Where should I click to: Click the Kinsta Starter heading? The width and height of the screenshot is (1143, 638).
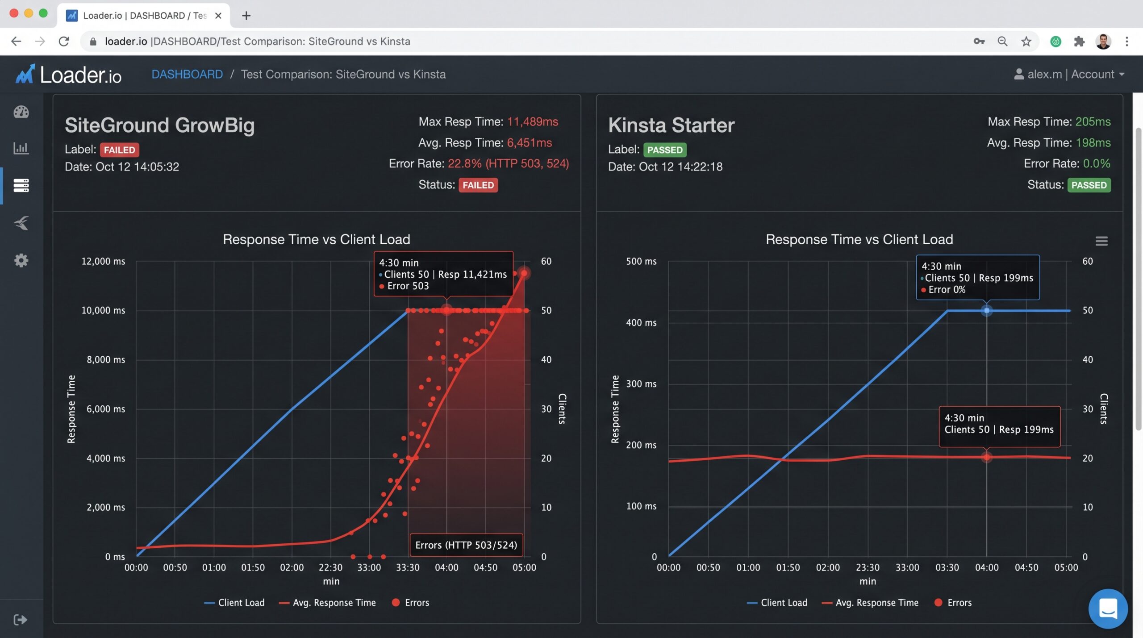(x=671, y=125)
